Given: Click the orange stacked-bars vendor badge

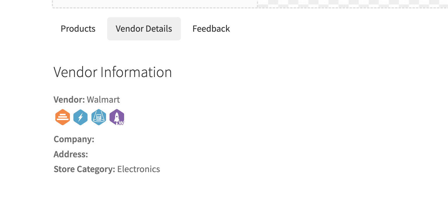Looking at the screenshot, I should point(63,117).
